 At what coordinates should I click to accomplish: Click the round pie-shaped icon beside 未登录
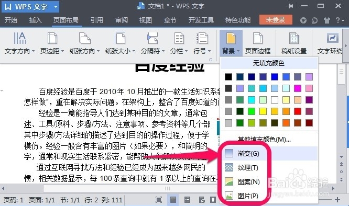point(303,20)
